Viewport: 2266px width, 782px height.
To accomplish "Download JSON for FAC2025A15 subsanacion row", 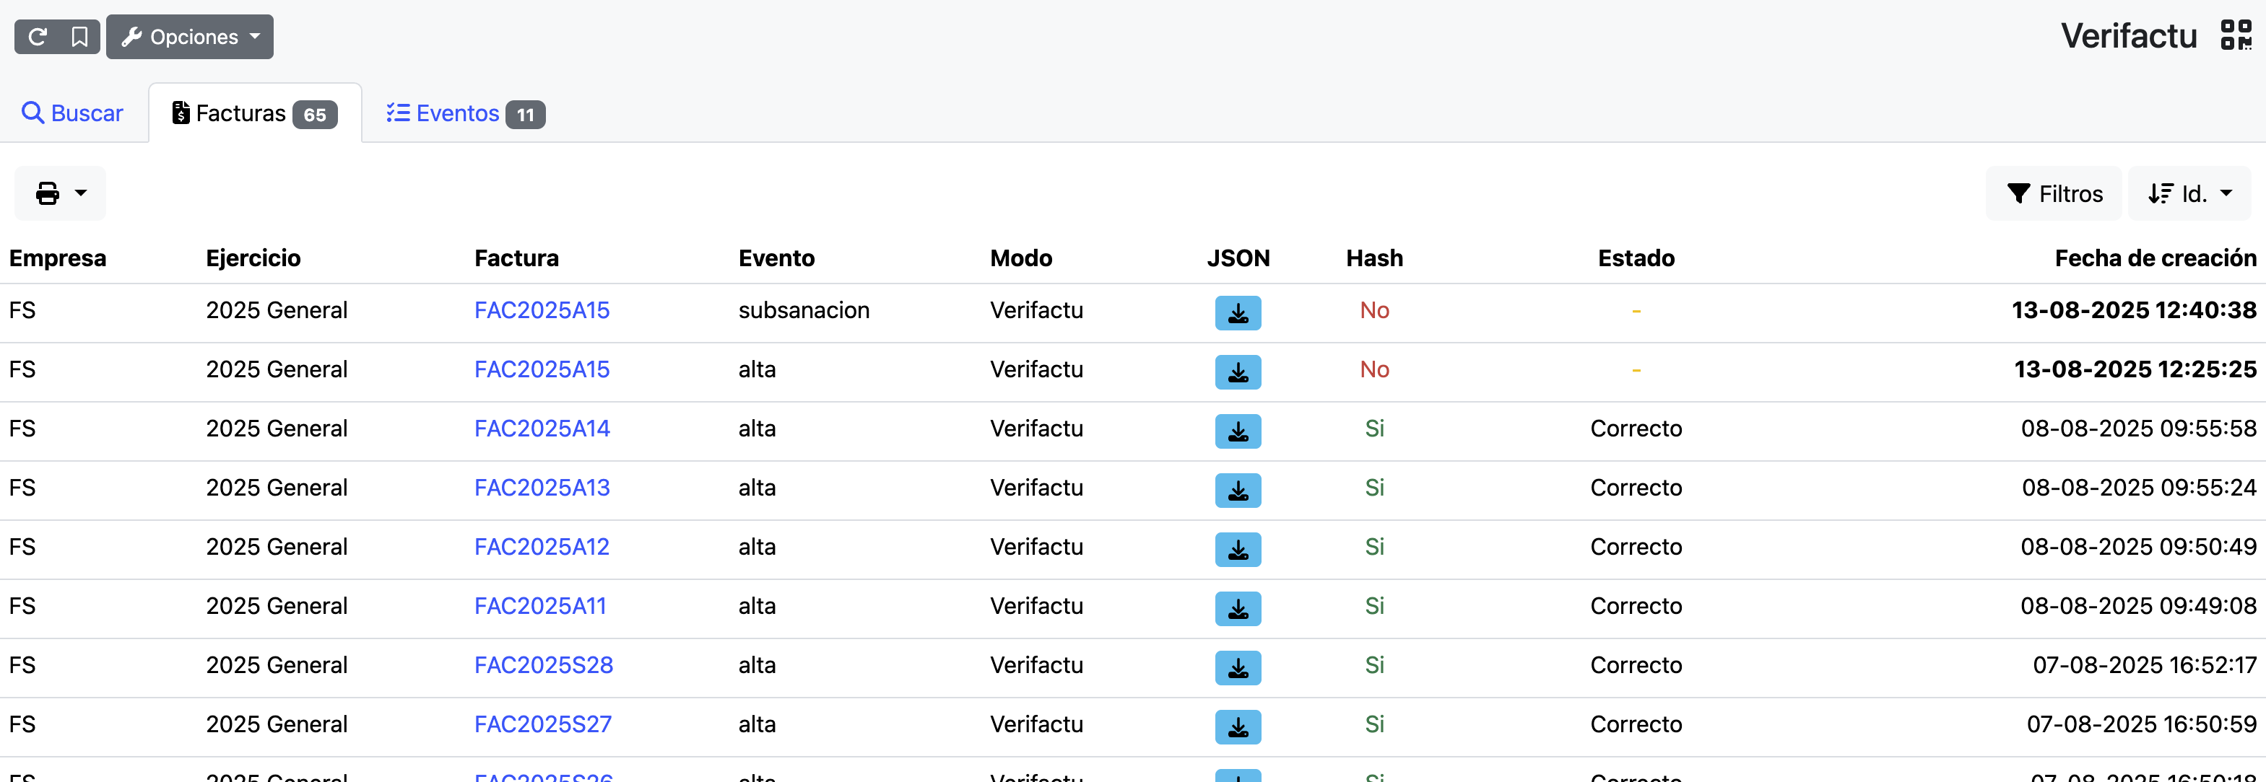I will [x=1237, y=313].
